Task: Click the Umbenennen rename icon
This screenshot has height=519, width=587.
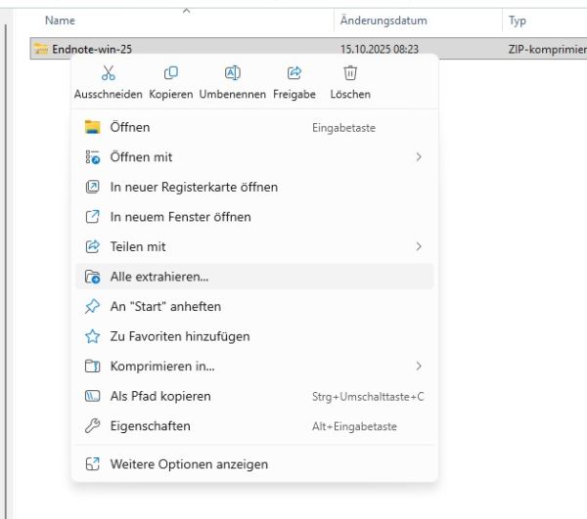Action: coord(233,73)
